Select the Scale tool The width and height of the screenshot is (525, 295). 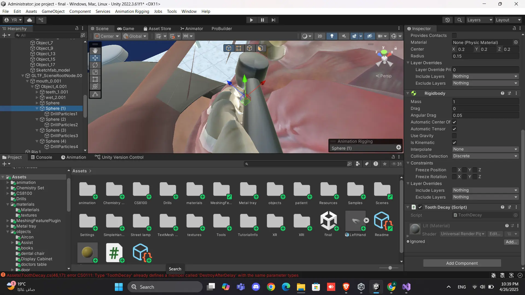click(95, 72)
